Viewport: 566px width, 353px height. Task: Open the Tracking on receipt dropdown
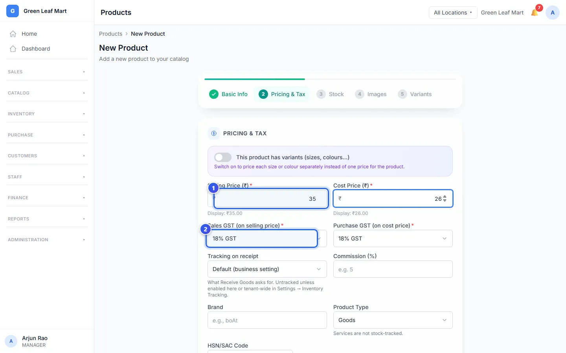pos(267,269)
